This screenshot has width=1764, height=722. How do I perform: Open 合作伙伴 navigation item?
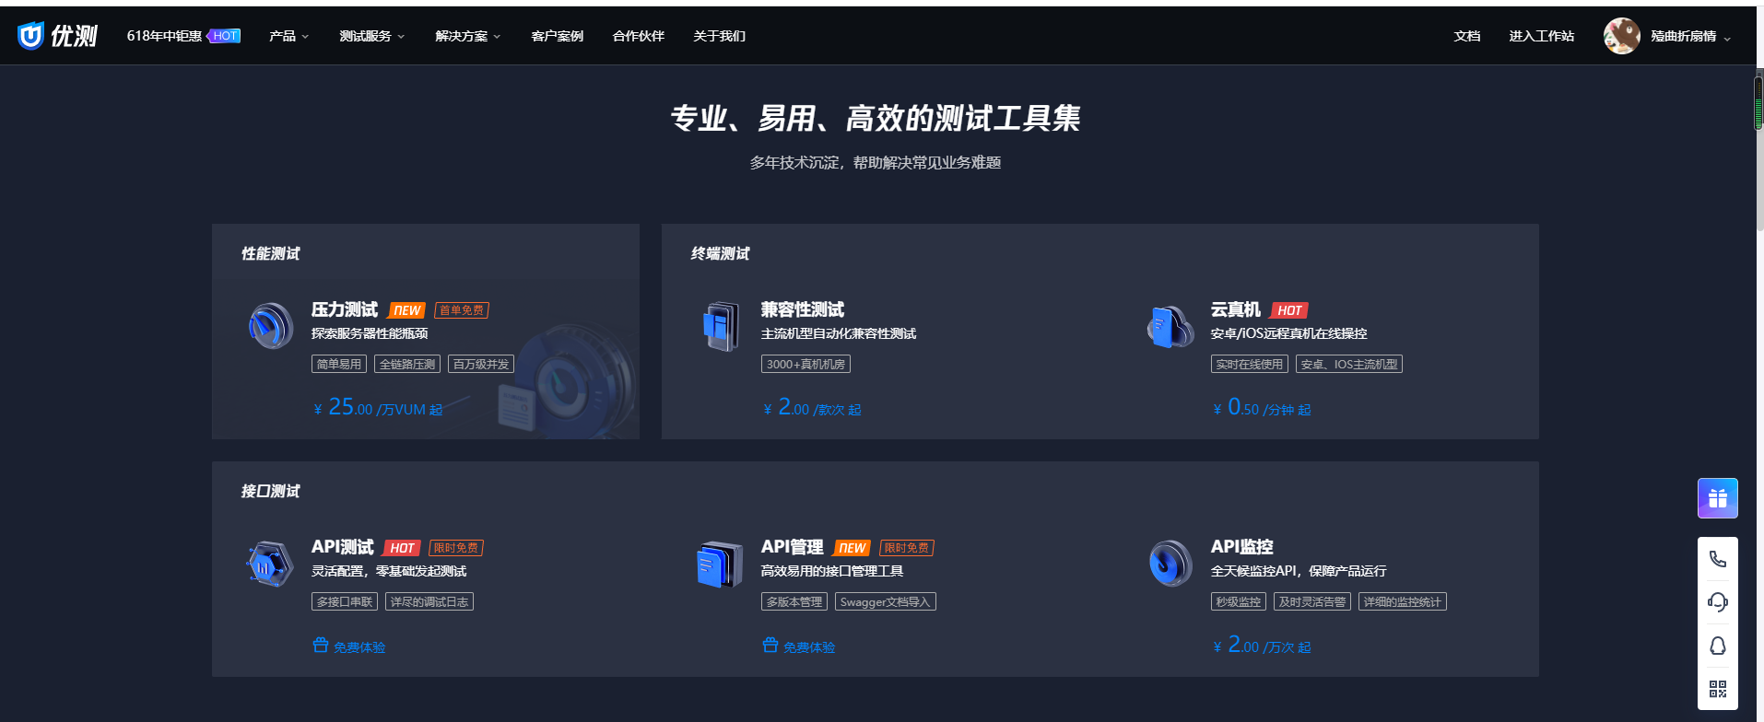[x=639, y=36]
